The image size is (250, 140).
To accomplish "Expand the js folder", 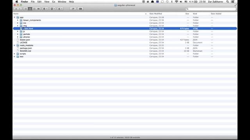I will (x=18, y=31).
